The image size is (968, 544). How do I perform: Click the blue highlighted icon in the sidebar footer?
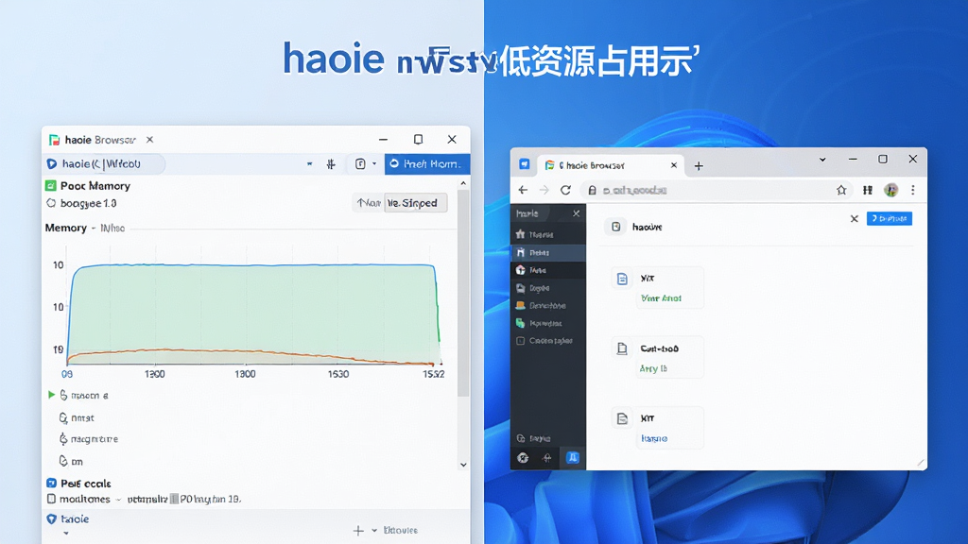[x=573, y=458]
